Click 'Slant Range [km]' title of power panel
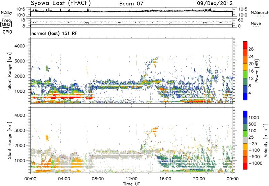Screen dimensions: 269x186 9,71
